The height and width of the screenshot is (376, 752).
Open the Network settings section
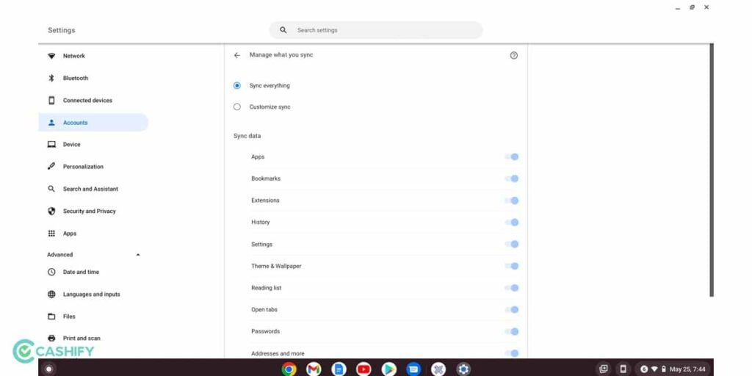click(x=93, y=56)
